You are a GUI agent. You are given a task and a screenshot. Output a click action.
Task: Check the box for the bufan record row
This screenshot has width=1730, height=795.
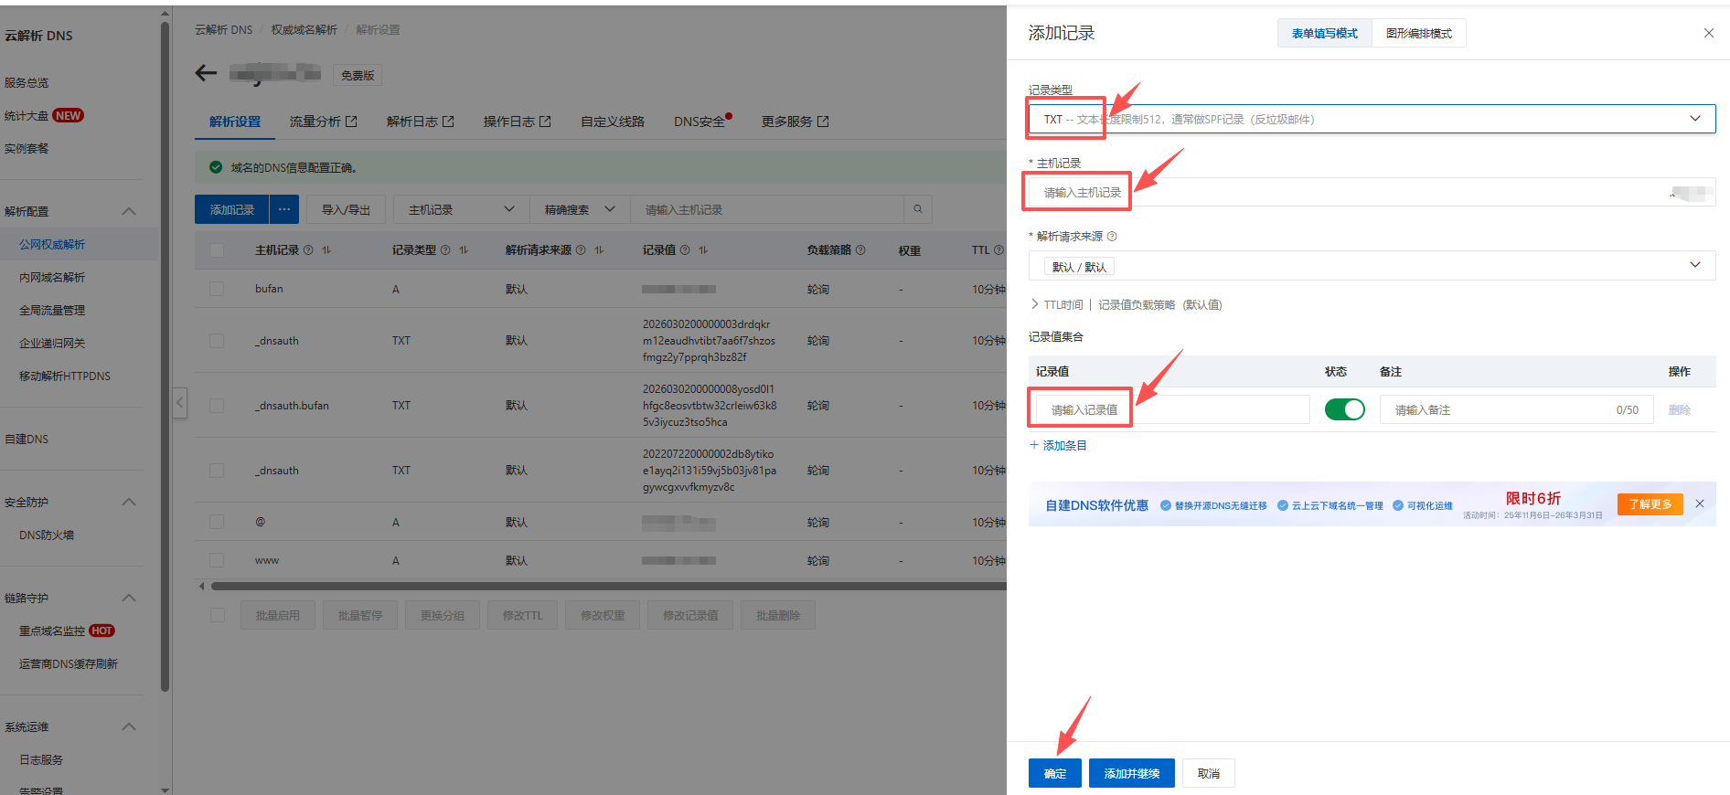tap(217, 289)
